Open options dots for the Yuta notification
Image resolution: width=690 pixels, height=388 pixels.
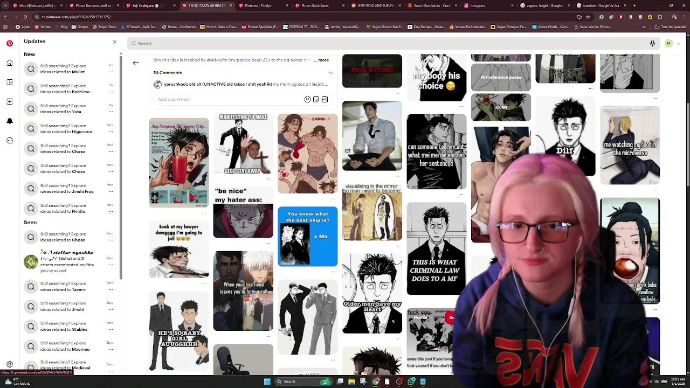(x=111, y=112)
